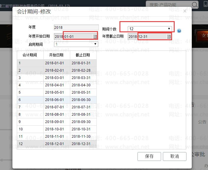Click end date 2018-12-31 in table
This screenshot has height=170, width=208.
pyautogui.click(x=83, y=144)
